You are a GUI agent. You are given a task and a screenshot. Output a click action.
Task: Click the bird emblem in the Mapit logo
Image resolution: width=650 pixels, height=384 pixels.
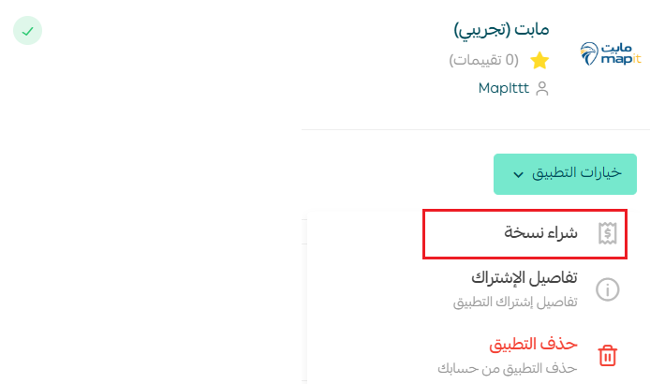tap(589, 54)
